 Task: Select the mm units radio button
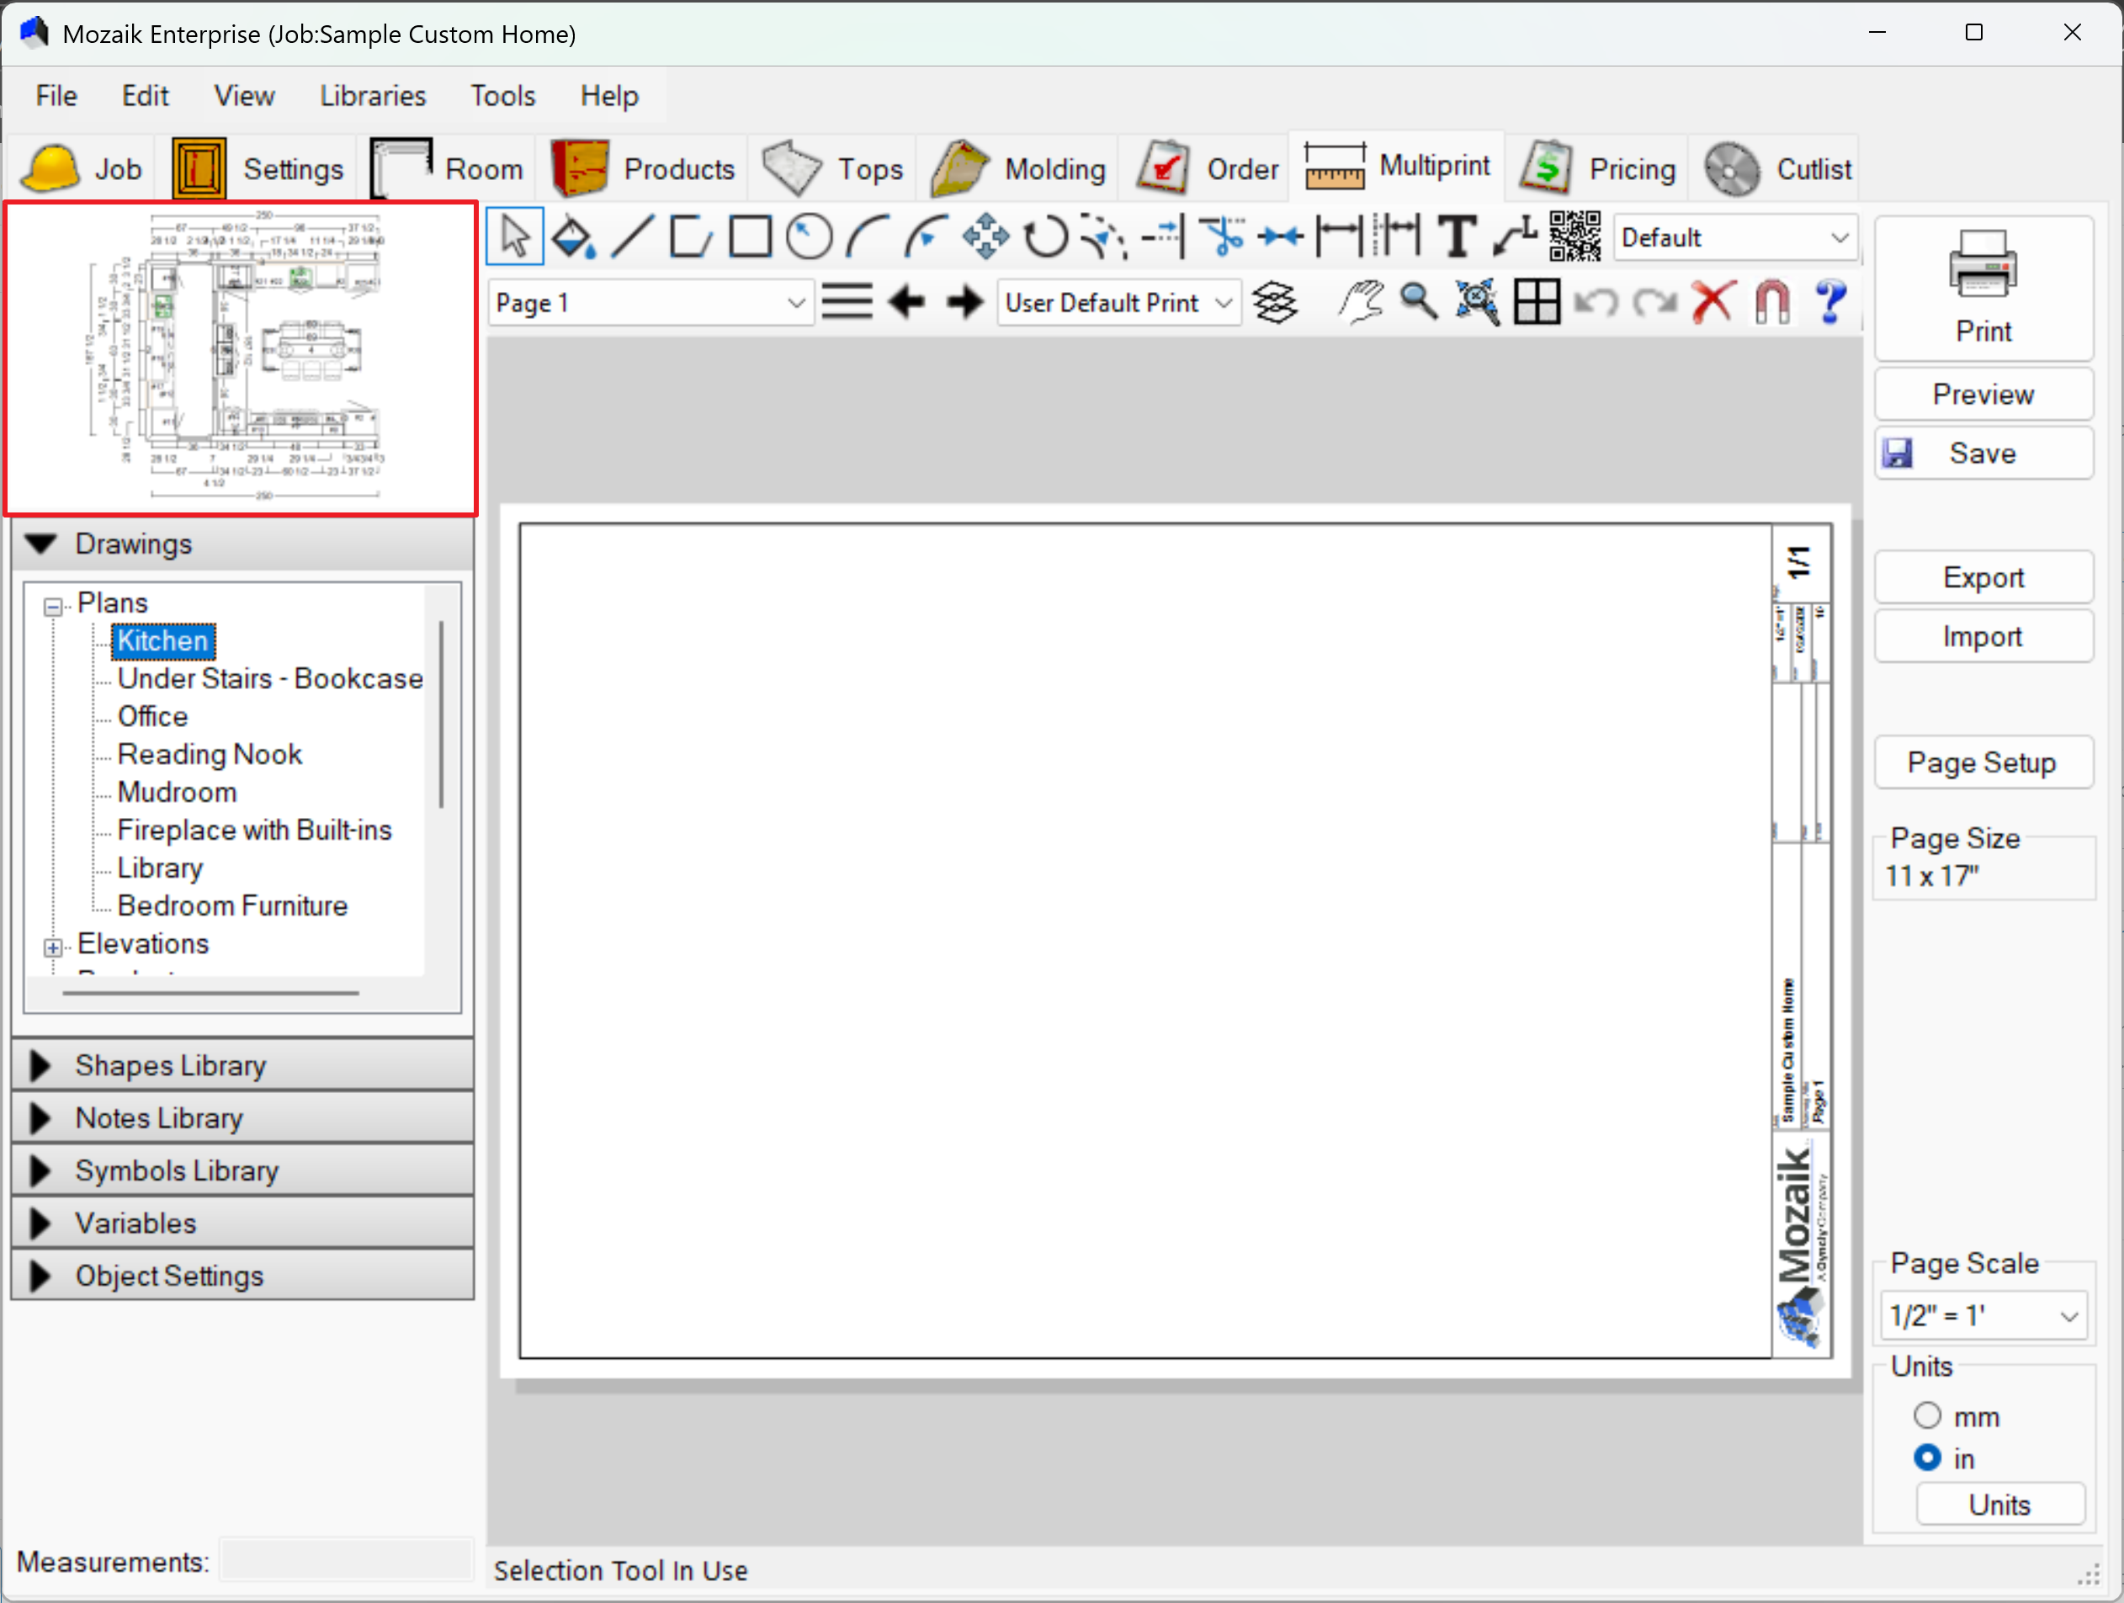pyautogui.click(x=1926, y=1416)
